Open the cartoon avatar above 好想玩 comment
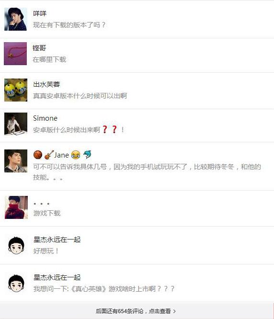This screenshot has height=319, width=274. click(x=16, y=245)
